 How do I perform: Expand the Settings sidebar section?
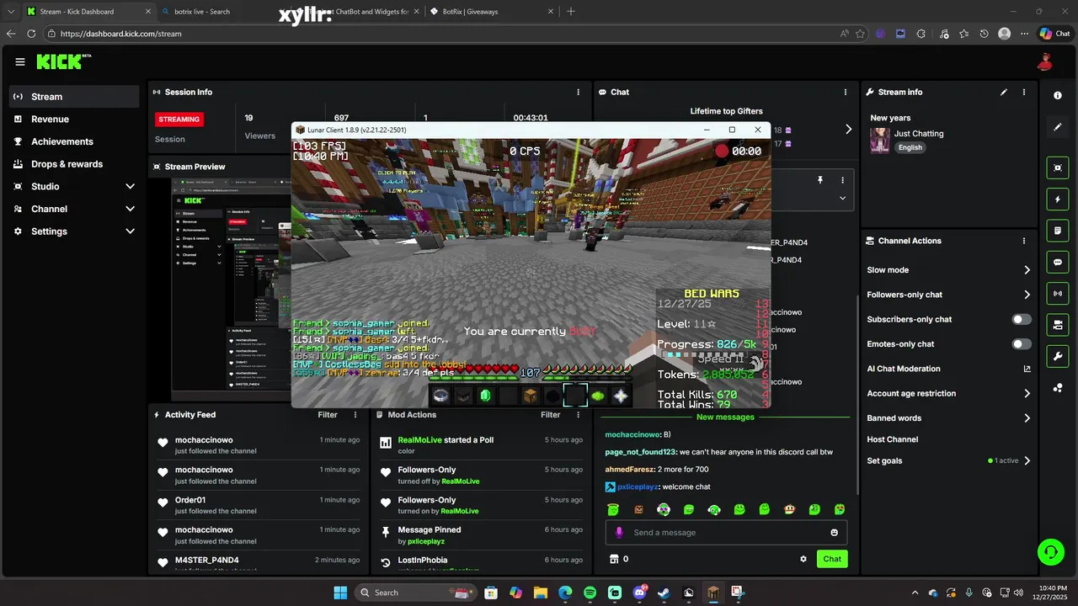click(x=130, y=231)
